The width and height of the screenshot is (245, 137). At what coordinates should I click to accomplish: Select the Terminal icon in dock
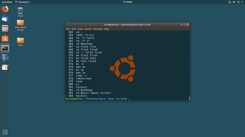click(x=5, y=48)
